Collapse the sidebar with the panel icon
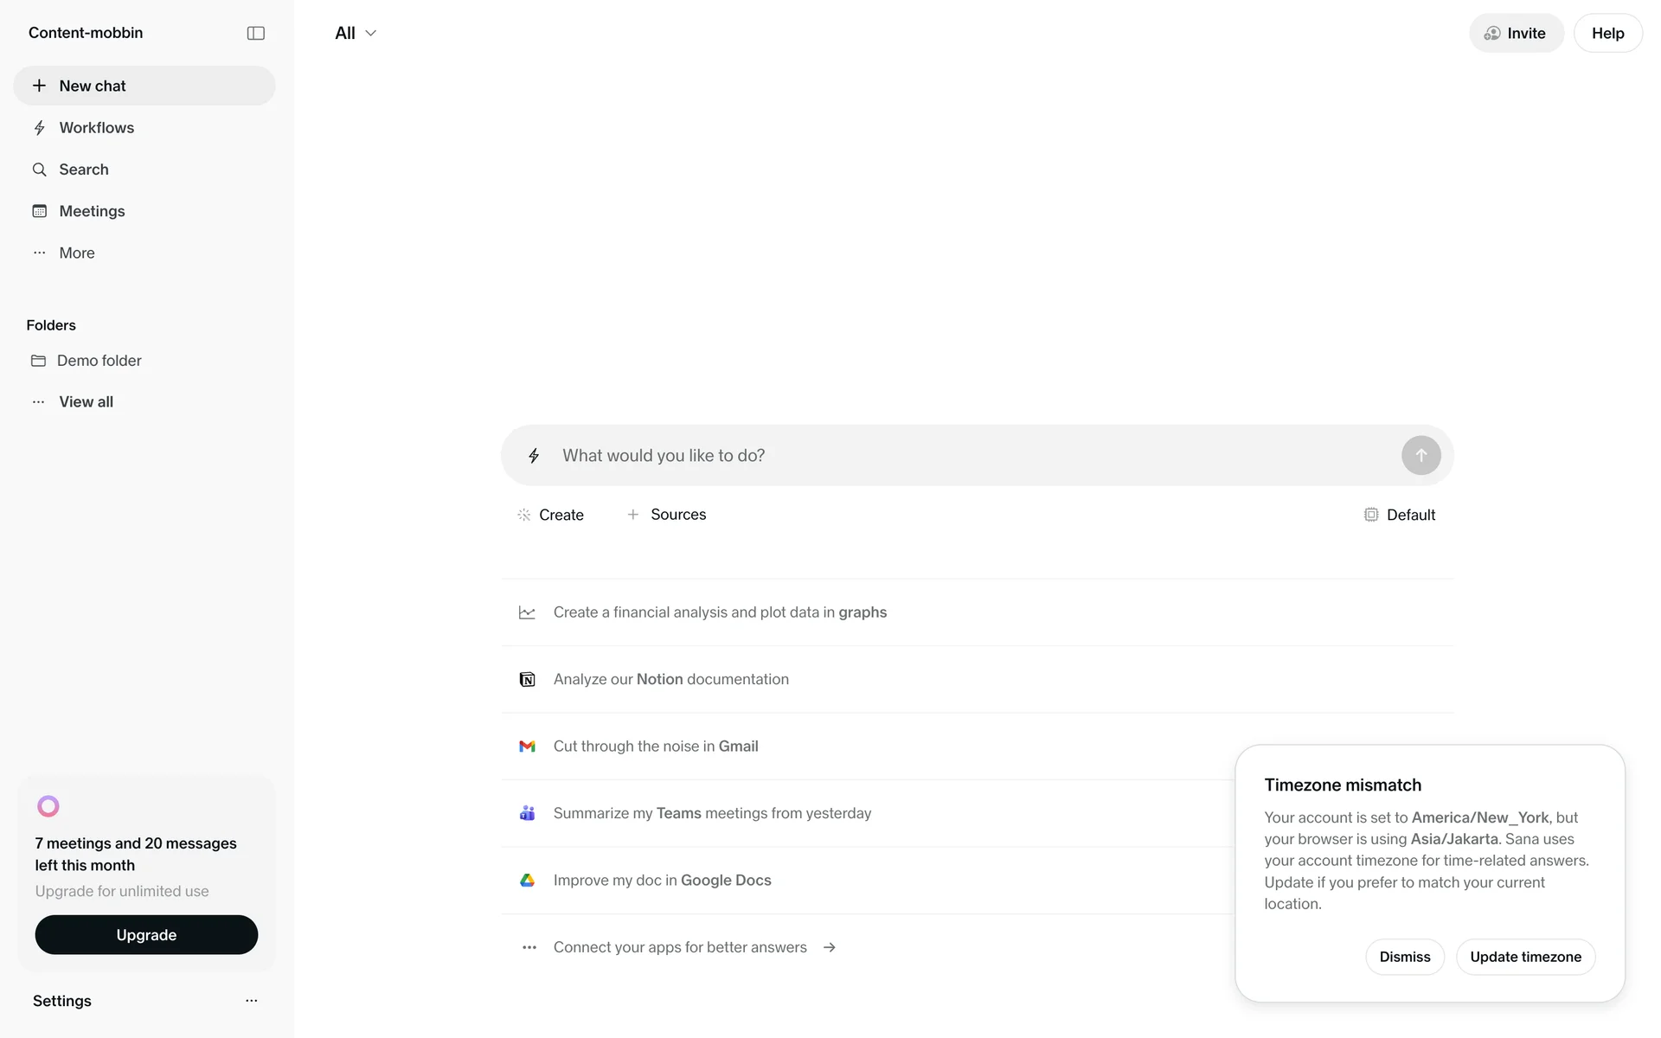Viewport: 1661px width, 1038px height. point(255,33)
